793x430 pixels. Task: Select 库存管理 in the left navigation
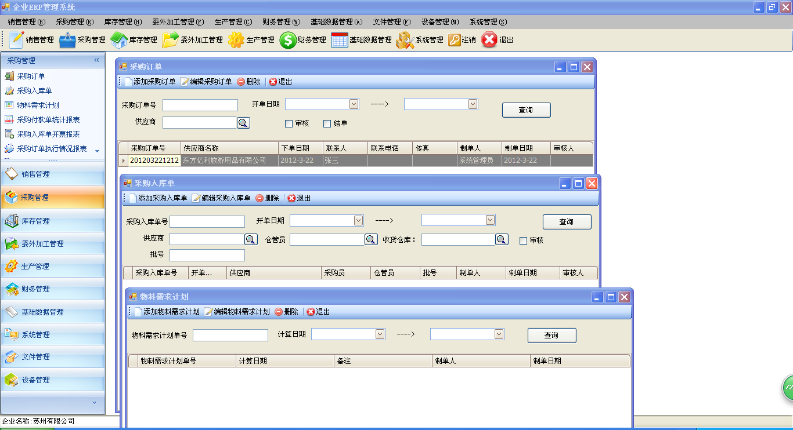pyautogui.click(x=35, y=221)
